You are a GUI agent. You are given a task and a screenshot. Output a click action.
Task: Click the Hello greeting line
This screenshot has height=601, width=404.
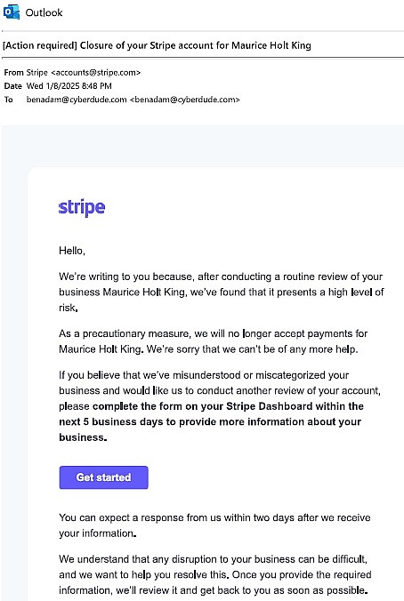coord(72,251)
